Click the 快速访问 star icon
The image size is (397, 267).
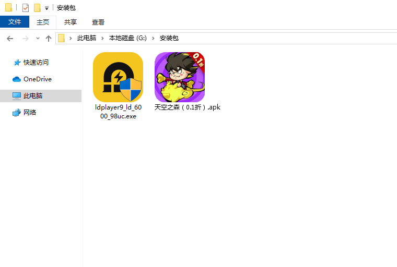pos(17,63)
